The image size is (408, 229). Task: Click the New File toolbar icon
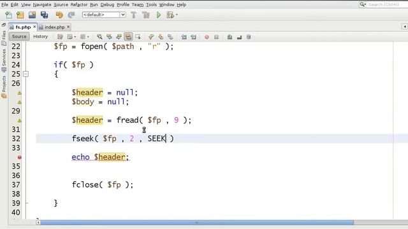click(8, 15)
